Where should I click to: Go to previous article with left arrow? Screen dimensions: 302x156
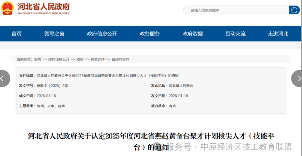click(x=3, y=78)
